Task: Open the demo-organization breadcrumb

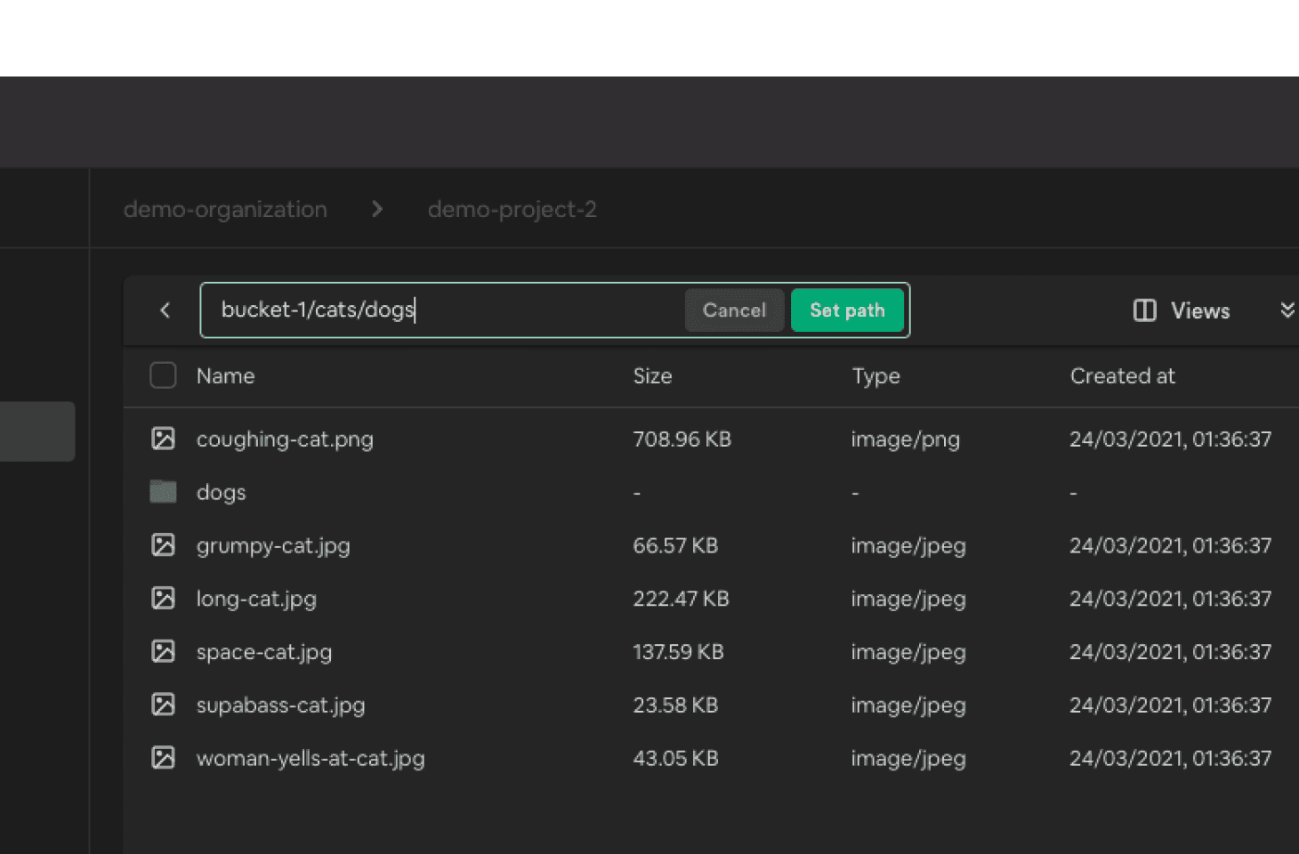Action: tap(225, 209)
